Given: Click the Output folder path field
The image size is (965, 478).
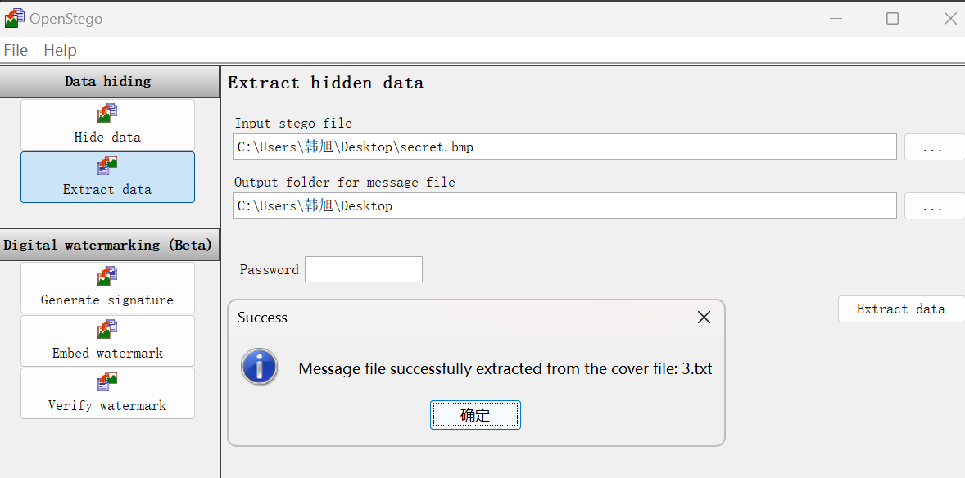Looking at the screenshot, I should [564, 206].
